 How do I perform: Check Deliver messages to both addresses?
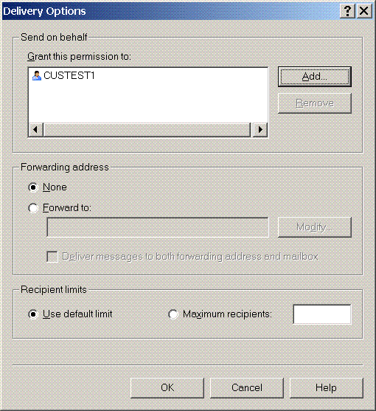[x=52, y=257]
